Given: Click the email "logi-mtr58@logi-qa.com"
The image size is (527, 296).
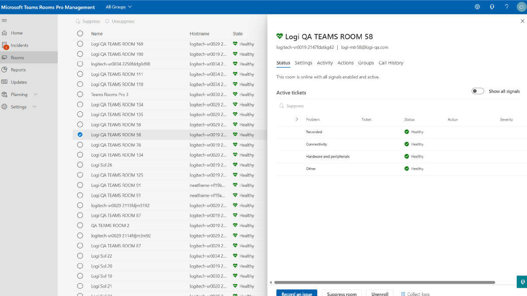Looking at the screenshot, I should tap(364, 47).
